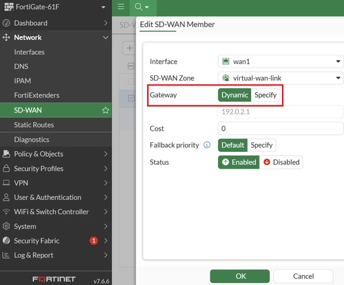Set Gateway to Dynamic

[234, 95]
